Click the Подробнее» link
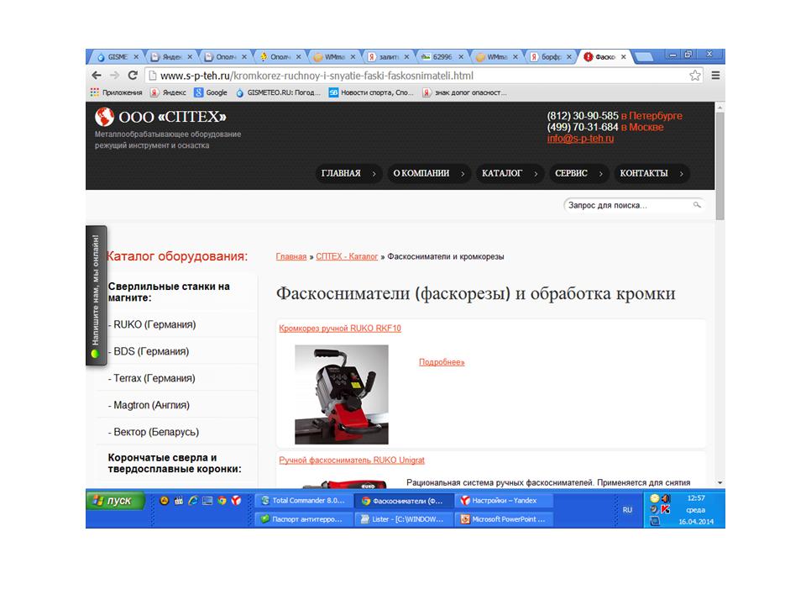 tap(442, 362)
